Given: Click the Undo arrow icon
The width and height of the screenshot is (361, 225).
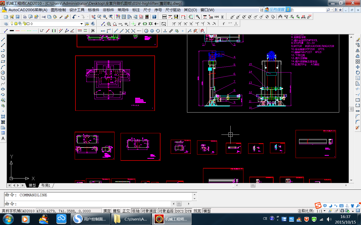Looking at the screenshot, I should (74, 17).
